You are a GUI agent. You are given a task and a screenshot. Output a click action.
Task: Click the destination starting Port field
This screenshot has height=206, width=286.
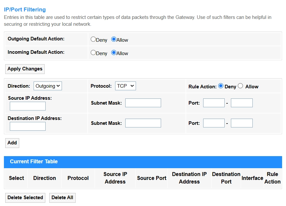(214, 123)
